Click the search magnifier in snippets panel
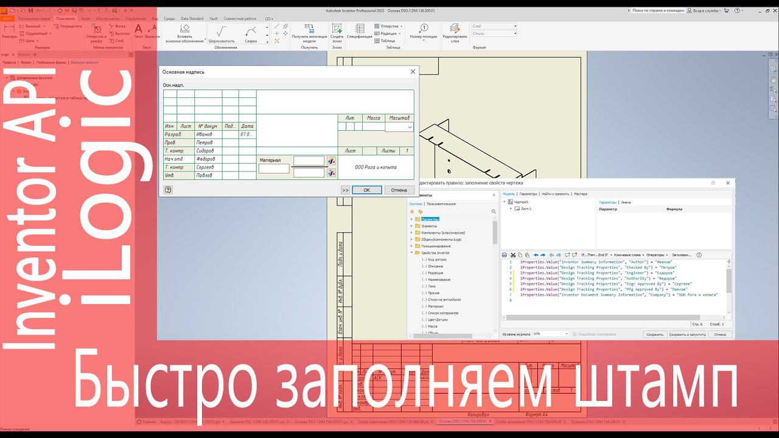The height and width of the screenshot is (438, 779). [x=494, y=212]
